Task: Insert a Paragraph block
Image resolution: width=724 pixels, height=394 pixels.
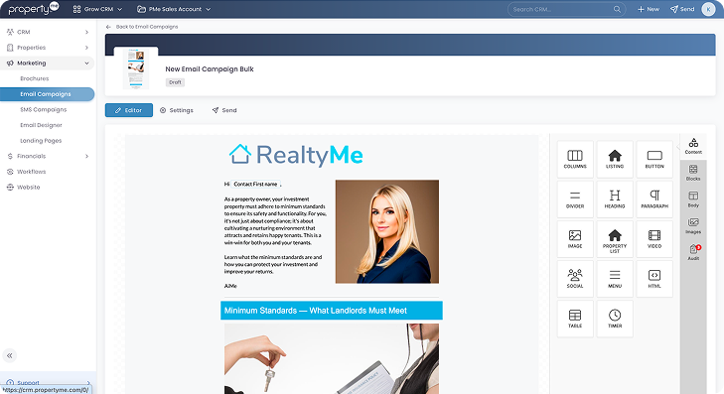Action: (654, 199)
